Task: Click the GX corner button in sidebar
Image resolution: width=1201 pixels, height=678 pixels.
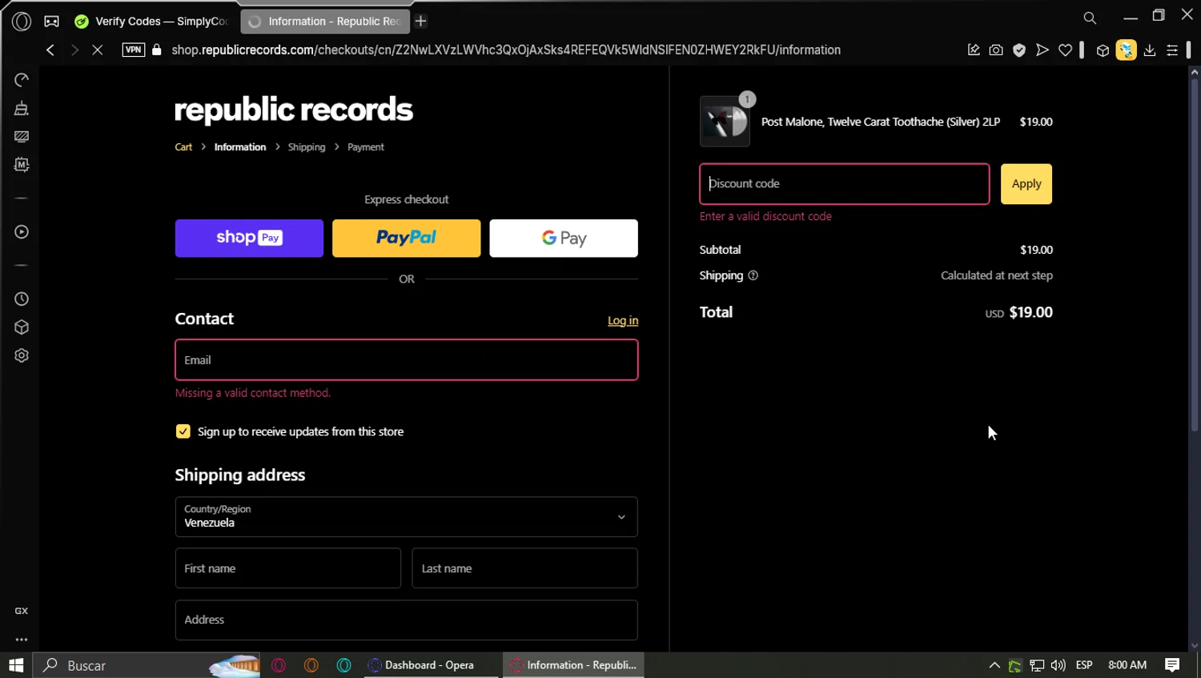Action: 22,611
